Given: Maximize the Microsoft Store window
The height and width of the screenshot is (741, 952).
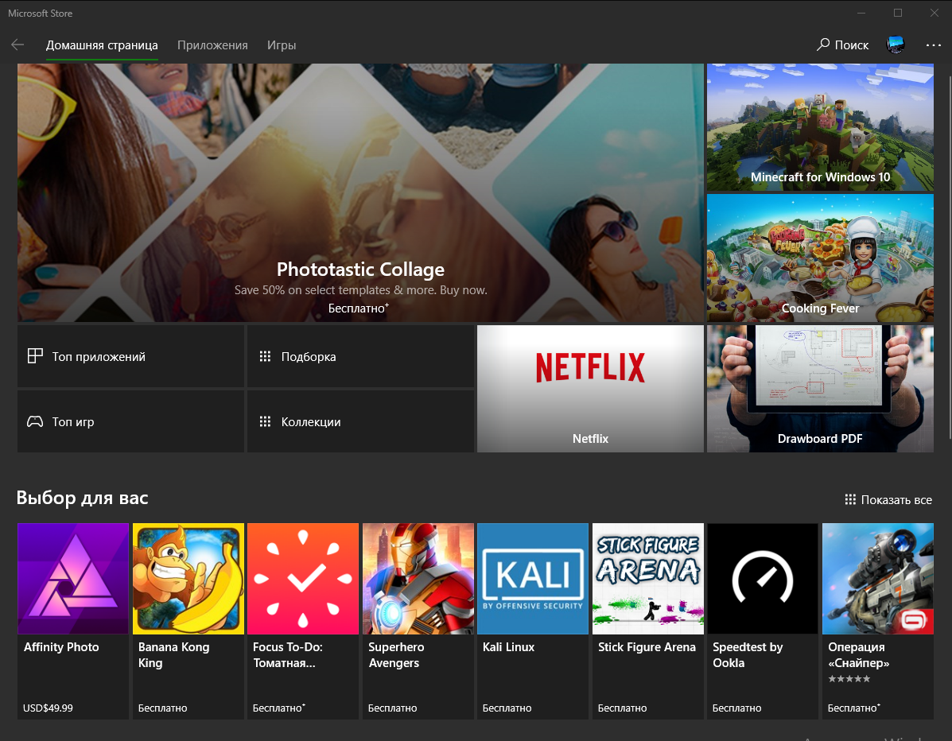Looking at the screenshot, I should pyautogui.click(x=897, y=13).
